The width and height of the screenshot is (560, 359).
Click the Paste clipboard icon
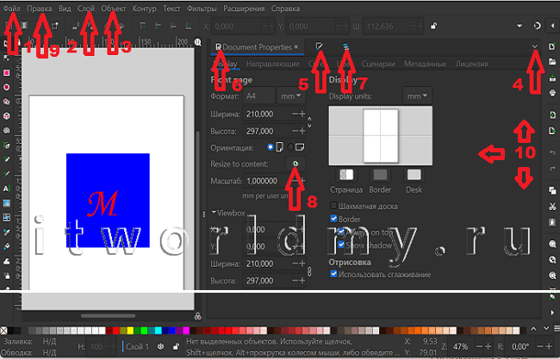(552, 222)
